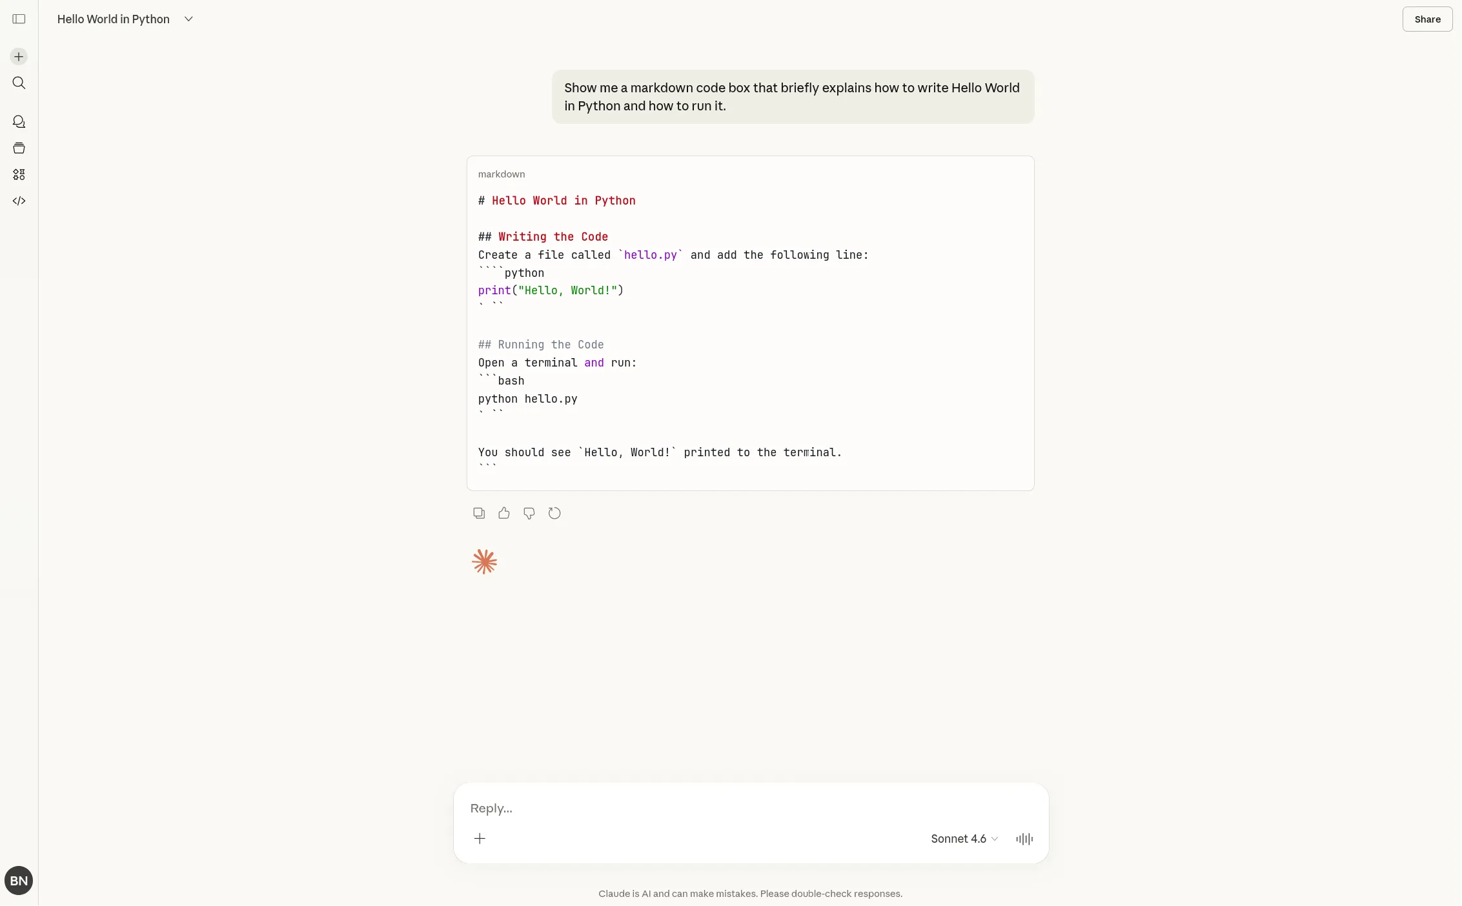Open Projects from the sidebar
Image resolution: width=1462 pixels, height=906 pixels.
click(x=18, y=148)
